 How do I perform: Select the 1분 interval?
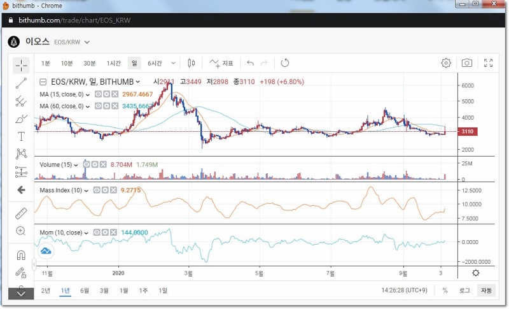[x=45, y=63]
